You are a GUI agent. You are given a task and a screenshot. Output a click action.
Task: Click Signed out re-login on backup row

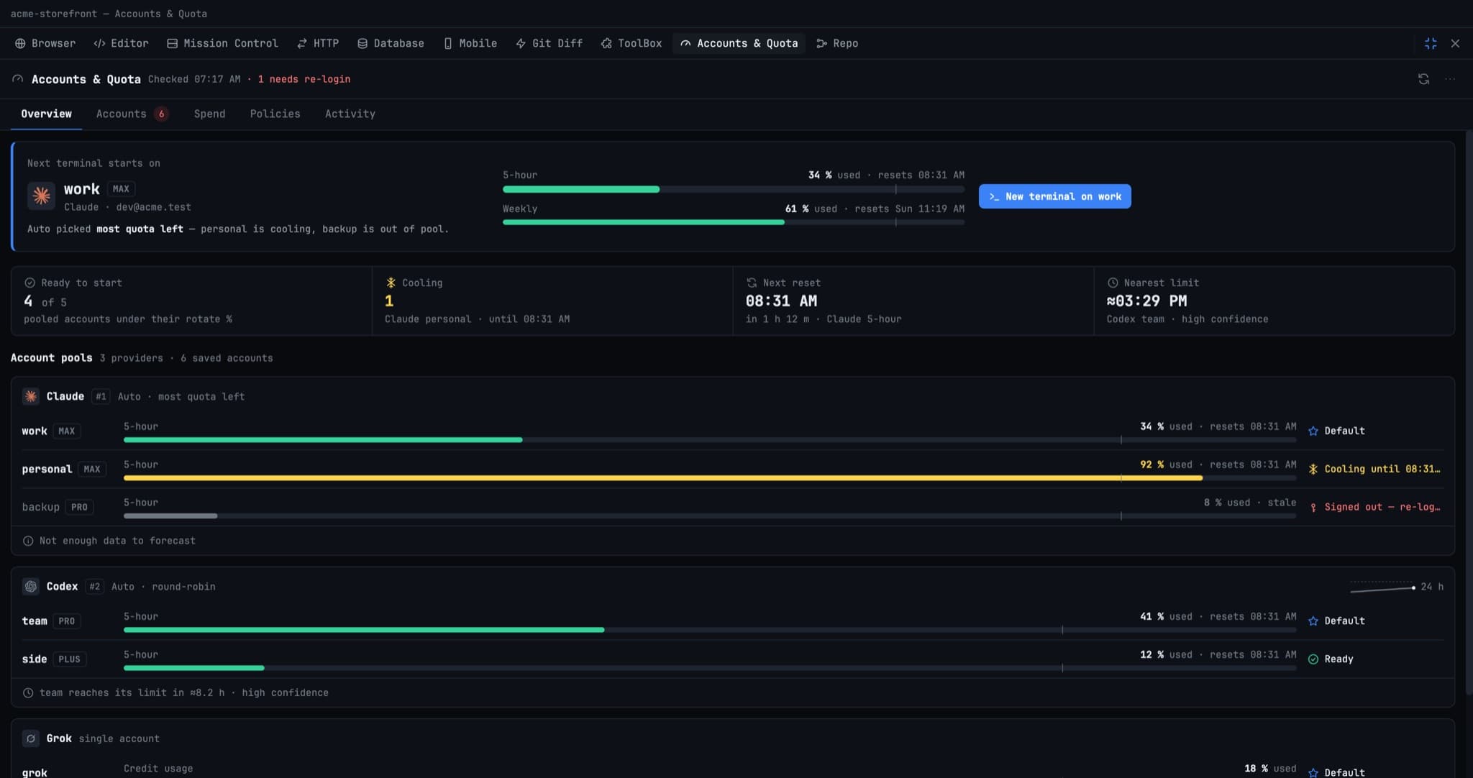[x=1374, y=507]
